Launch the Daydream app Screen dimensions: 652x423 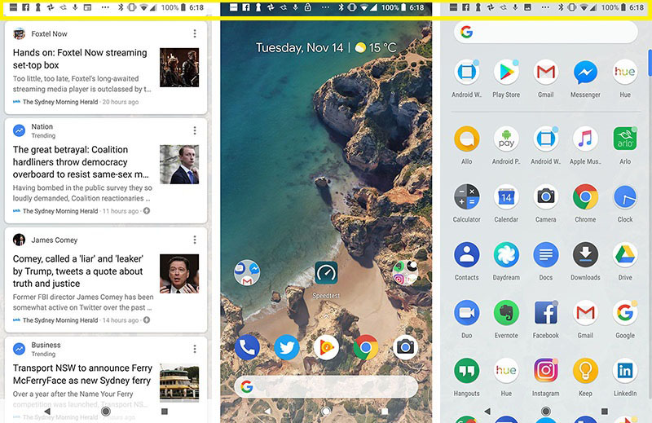[x=506, y=255]
